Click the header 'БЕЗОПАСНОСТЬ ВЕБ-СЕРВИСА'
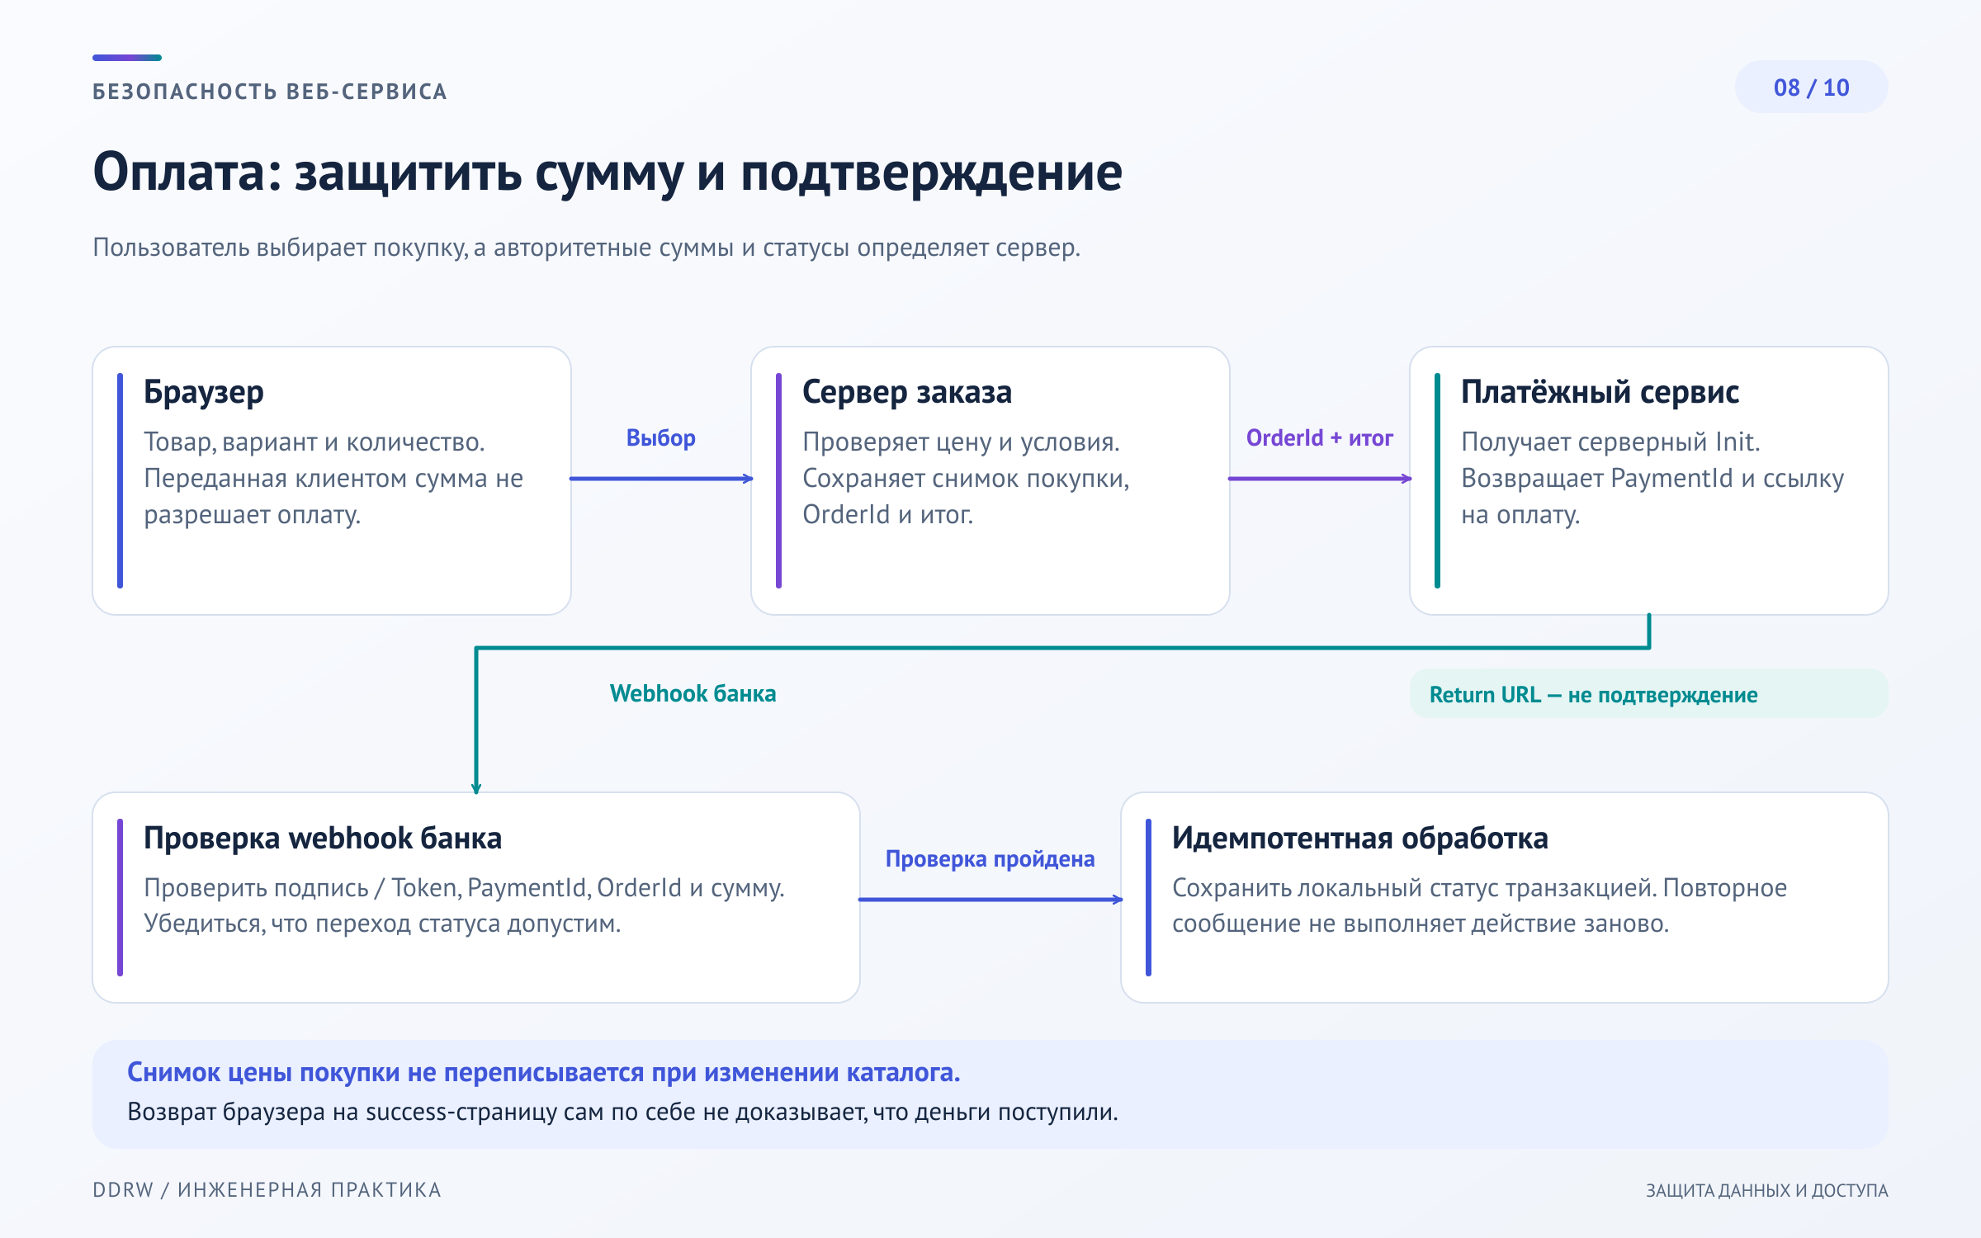 (270, 92)
